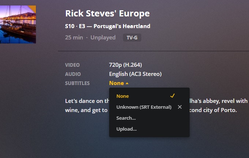Image resolution: width=249 pixels, height=158 pixels.
Task: Open Search... for subtitles
Action: [126, 118]
